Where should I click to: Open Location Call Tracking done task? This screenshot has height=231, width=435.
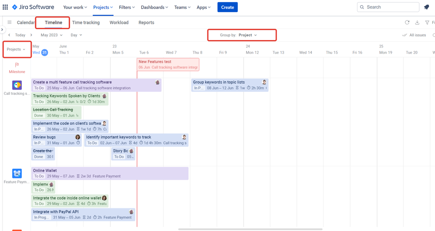coord(56,113)
